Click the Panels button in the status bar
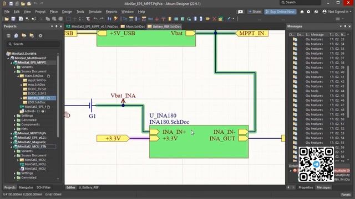The image size is (355, 199). [x=346, y=195]
